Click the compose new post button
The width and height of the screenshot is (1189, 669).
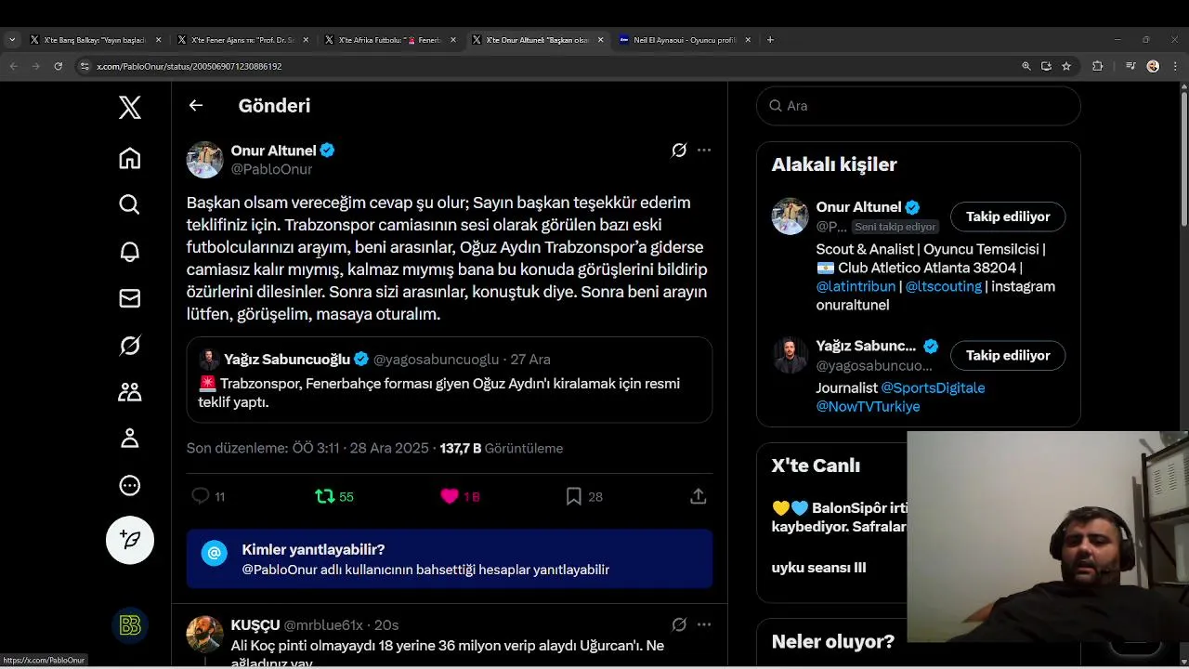130,540
